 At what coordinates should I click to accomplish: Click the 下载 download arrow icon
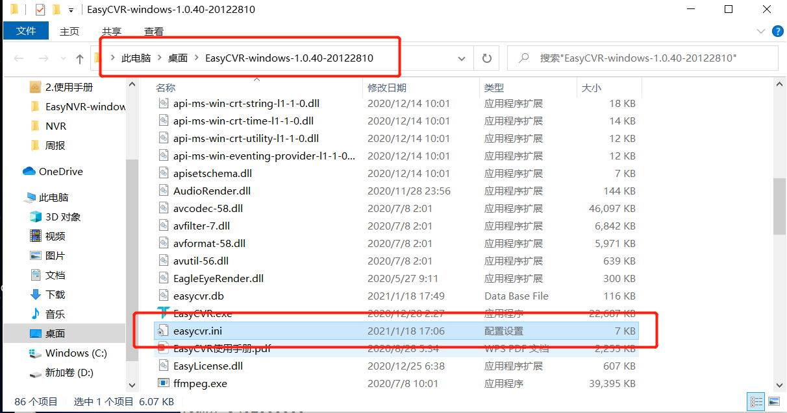[36, 294]
